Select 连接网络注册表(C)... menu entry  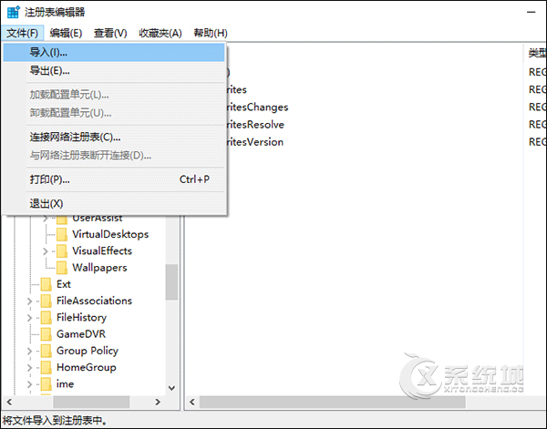[x=114, y=138]
